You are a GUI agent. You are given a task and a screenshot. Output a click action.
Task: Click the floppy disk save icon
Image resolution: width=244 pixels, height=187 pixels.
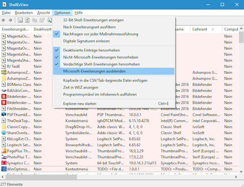tap(20, 20)
